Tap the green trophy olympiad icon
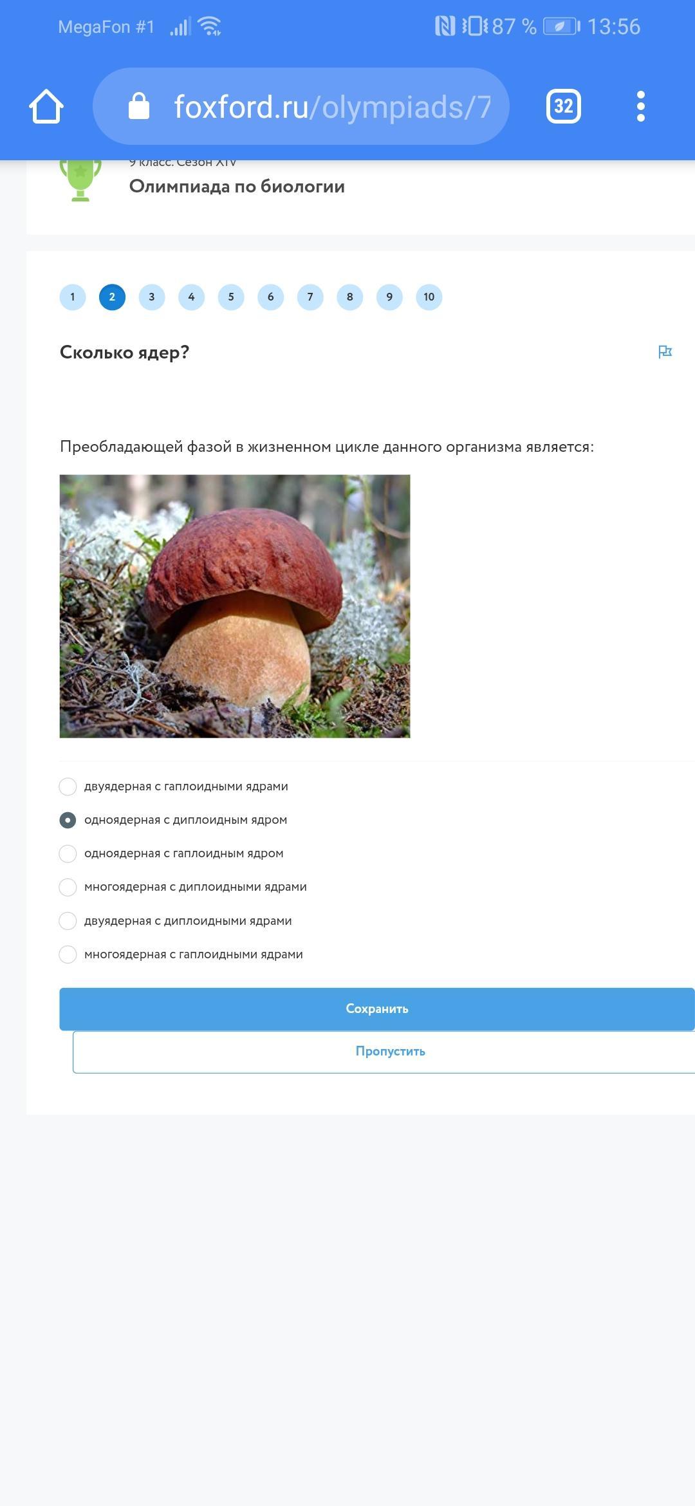695x1506 pixels. [80, 181]
